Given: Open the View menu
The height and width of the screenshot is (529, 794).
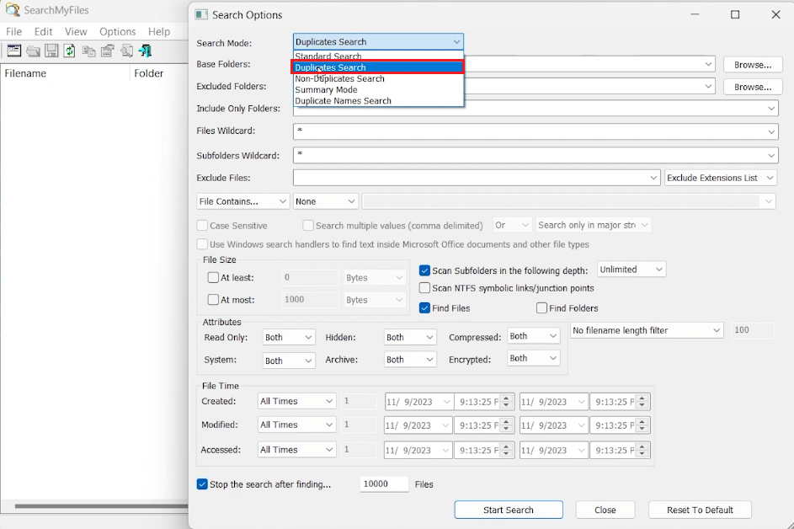Looking at the screenshot, I should [x=76, y=31].
